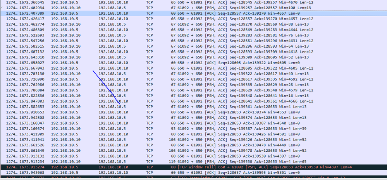Image resolution: width=387 pixels, height=180 pixels.
Task: Select the packet at time 1672.522693
Action: (194, 35)
